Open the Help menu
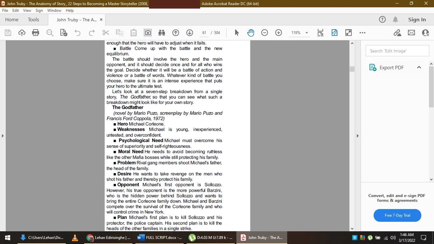The height and width of the screenshot is (244, 434). click(x=70, y=10)
